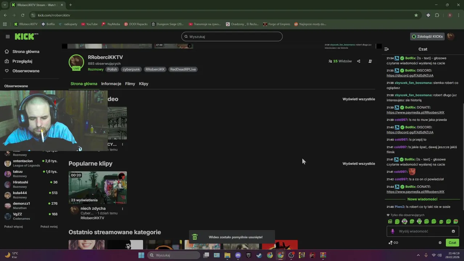464x261 pixels.
Task: Open the kula444 followed channel
Action: [x=31, y=195]
